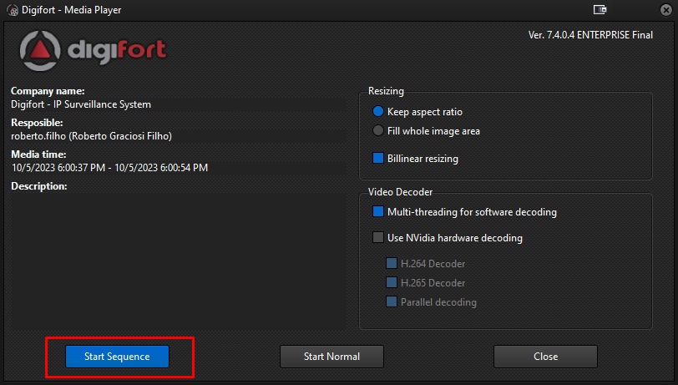Screen dimensions: 678x385
Task: Click 'Digifort - IP Surveillance System' company text
Action: point(81,104)
